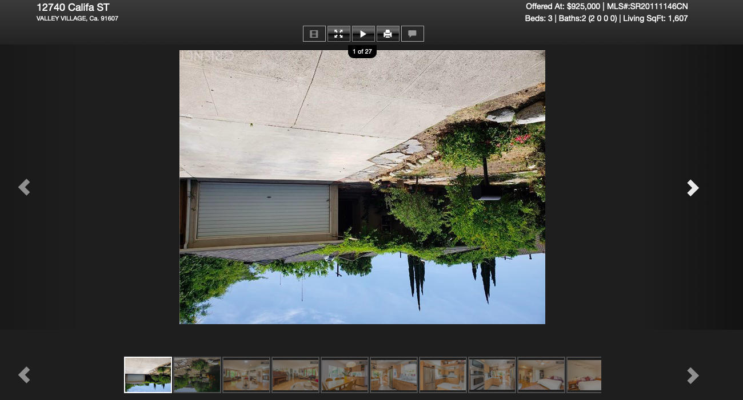Image resolution: width=743 pixels, height=400 pixels.
Task: Open the seventh photo thumbnail
Action: coord(443,375)
